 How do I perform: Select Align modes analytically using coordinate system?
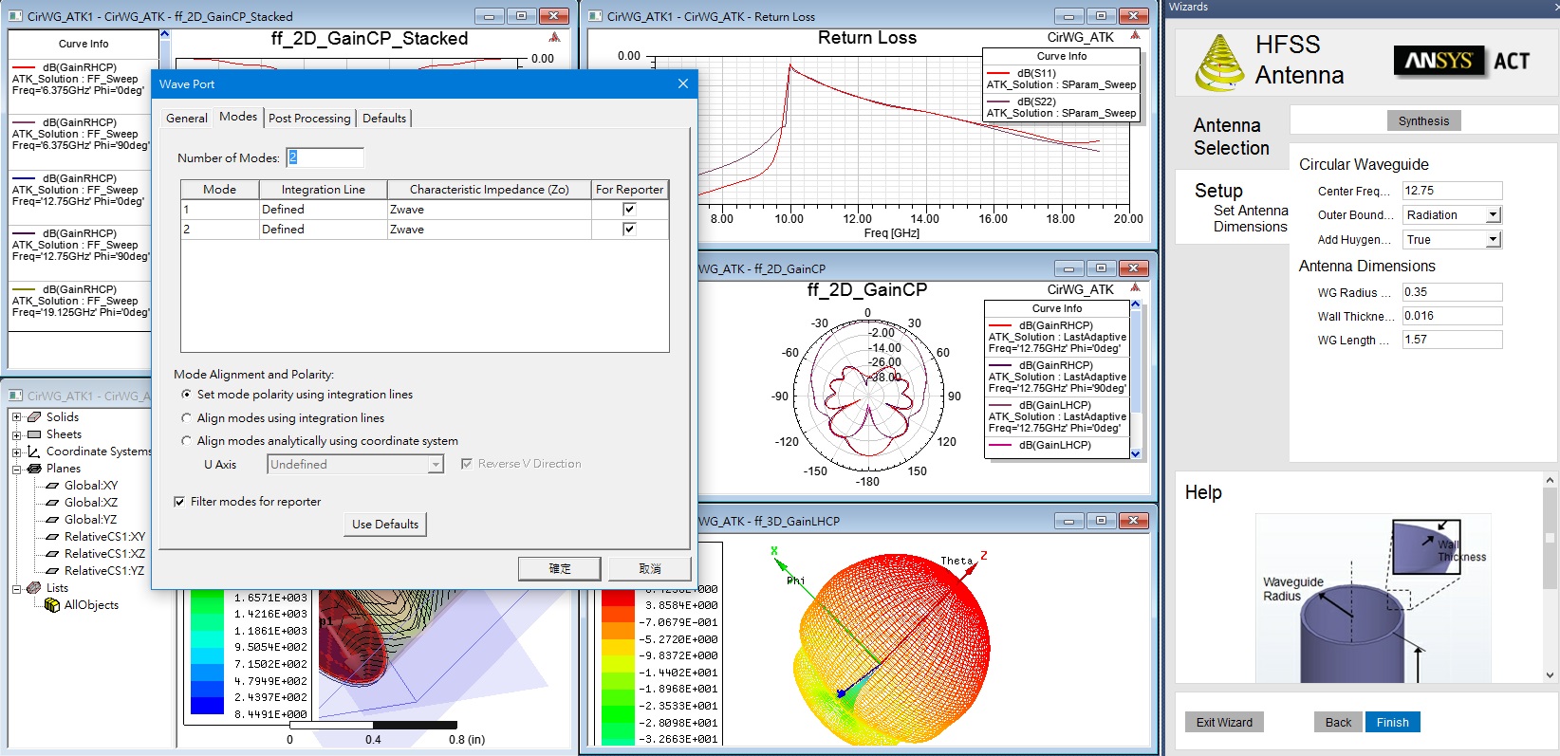186,441
